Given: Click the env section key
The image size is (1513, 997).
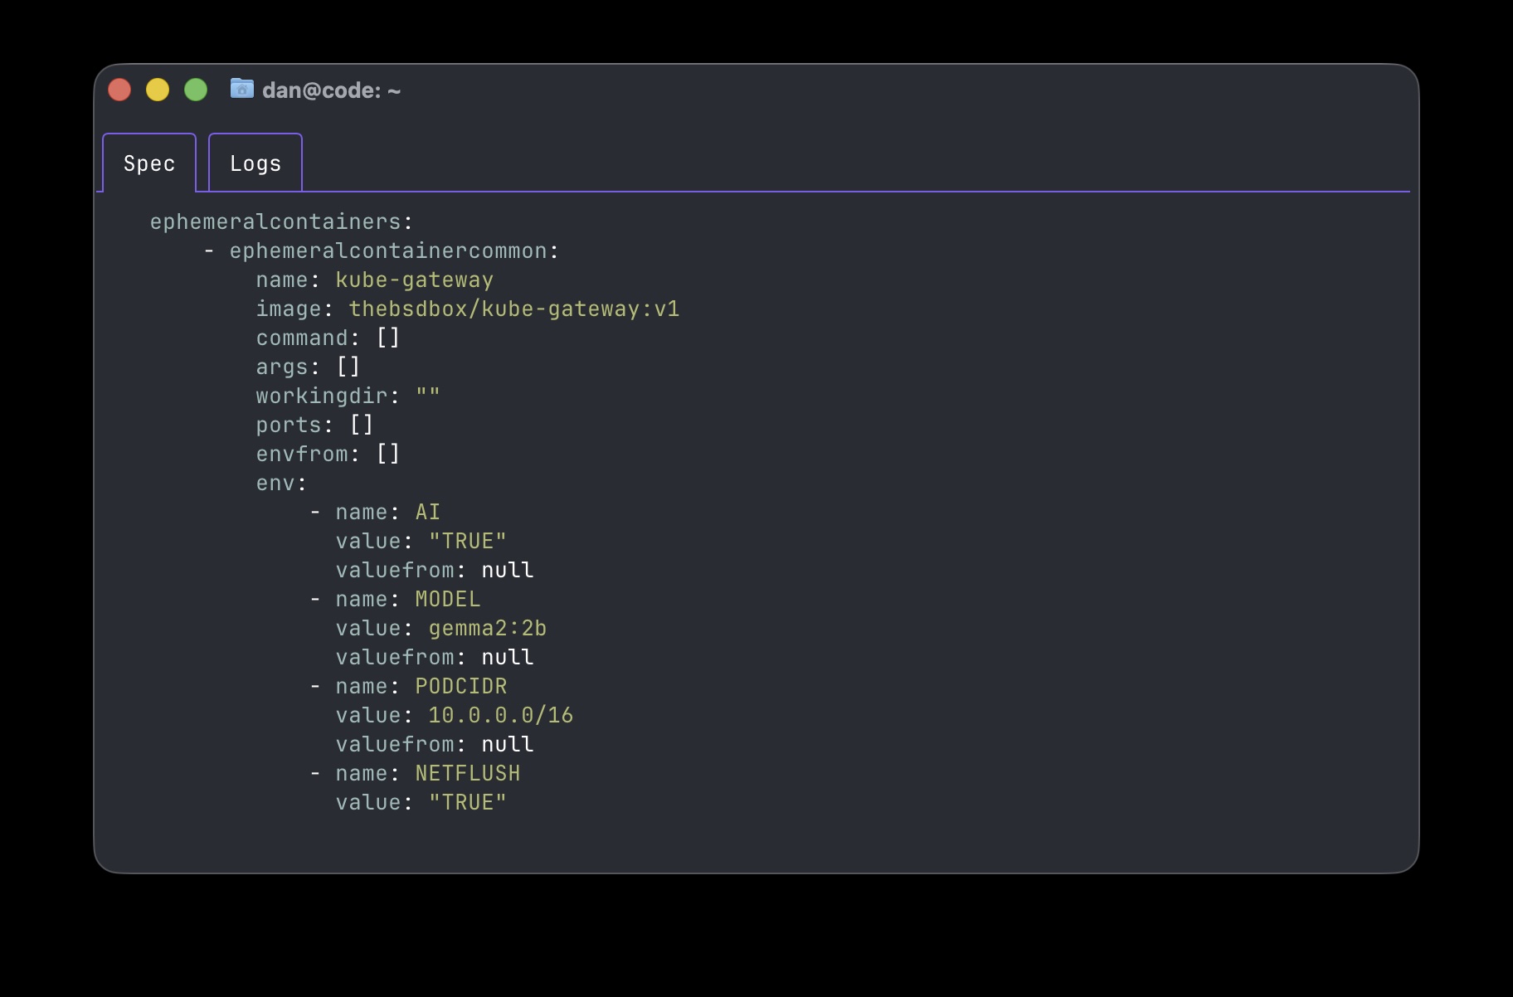Looking at the screenshot, I should (275, 484).
